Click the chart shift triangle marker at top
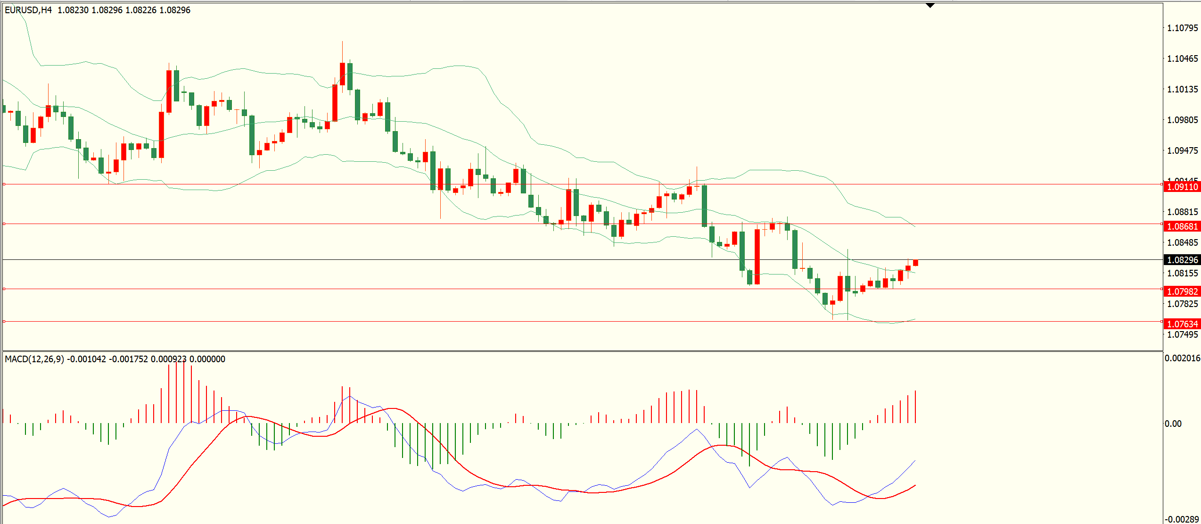The width and height of the screenshot is (1201, 524). click(x=930, y=6)
